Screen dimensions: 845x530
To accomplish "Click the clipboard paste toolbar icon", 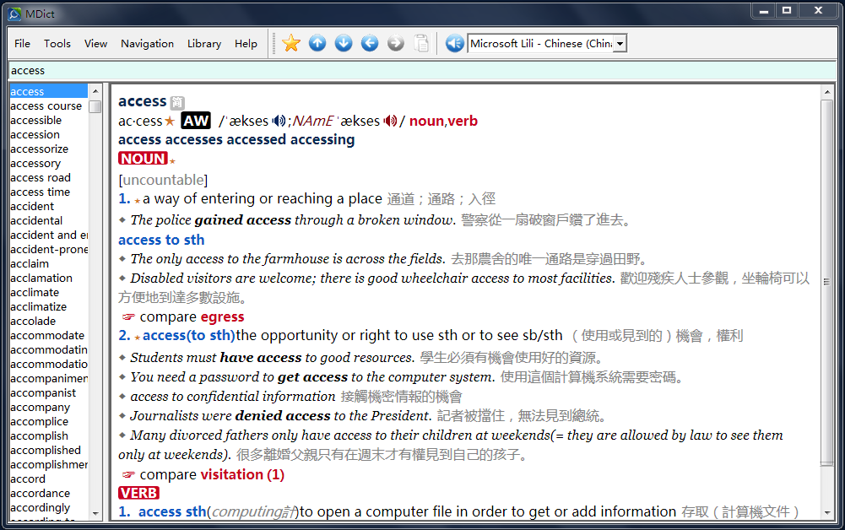I will coord(421,43).
